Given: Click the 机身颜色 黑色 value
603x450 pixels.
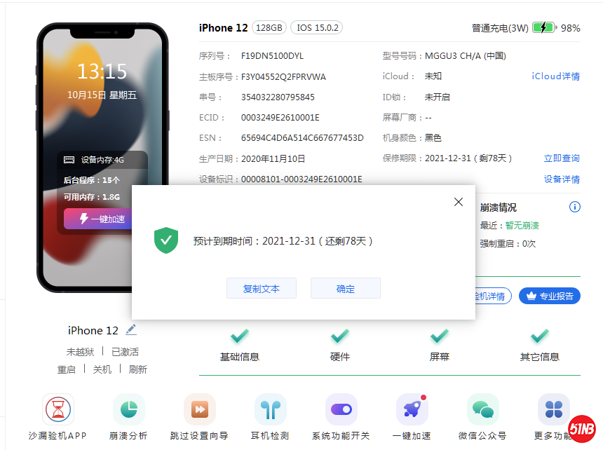Looking at the screenshot, I should [433, 138].
